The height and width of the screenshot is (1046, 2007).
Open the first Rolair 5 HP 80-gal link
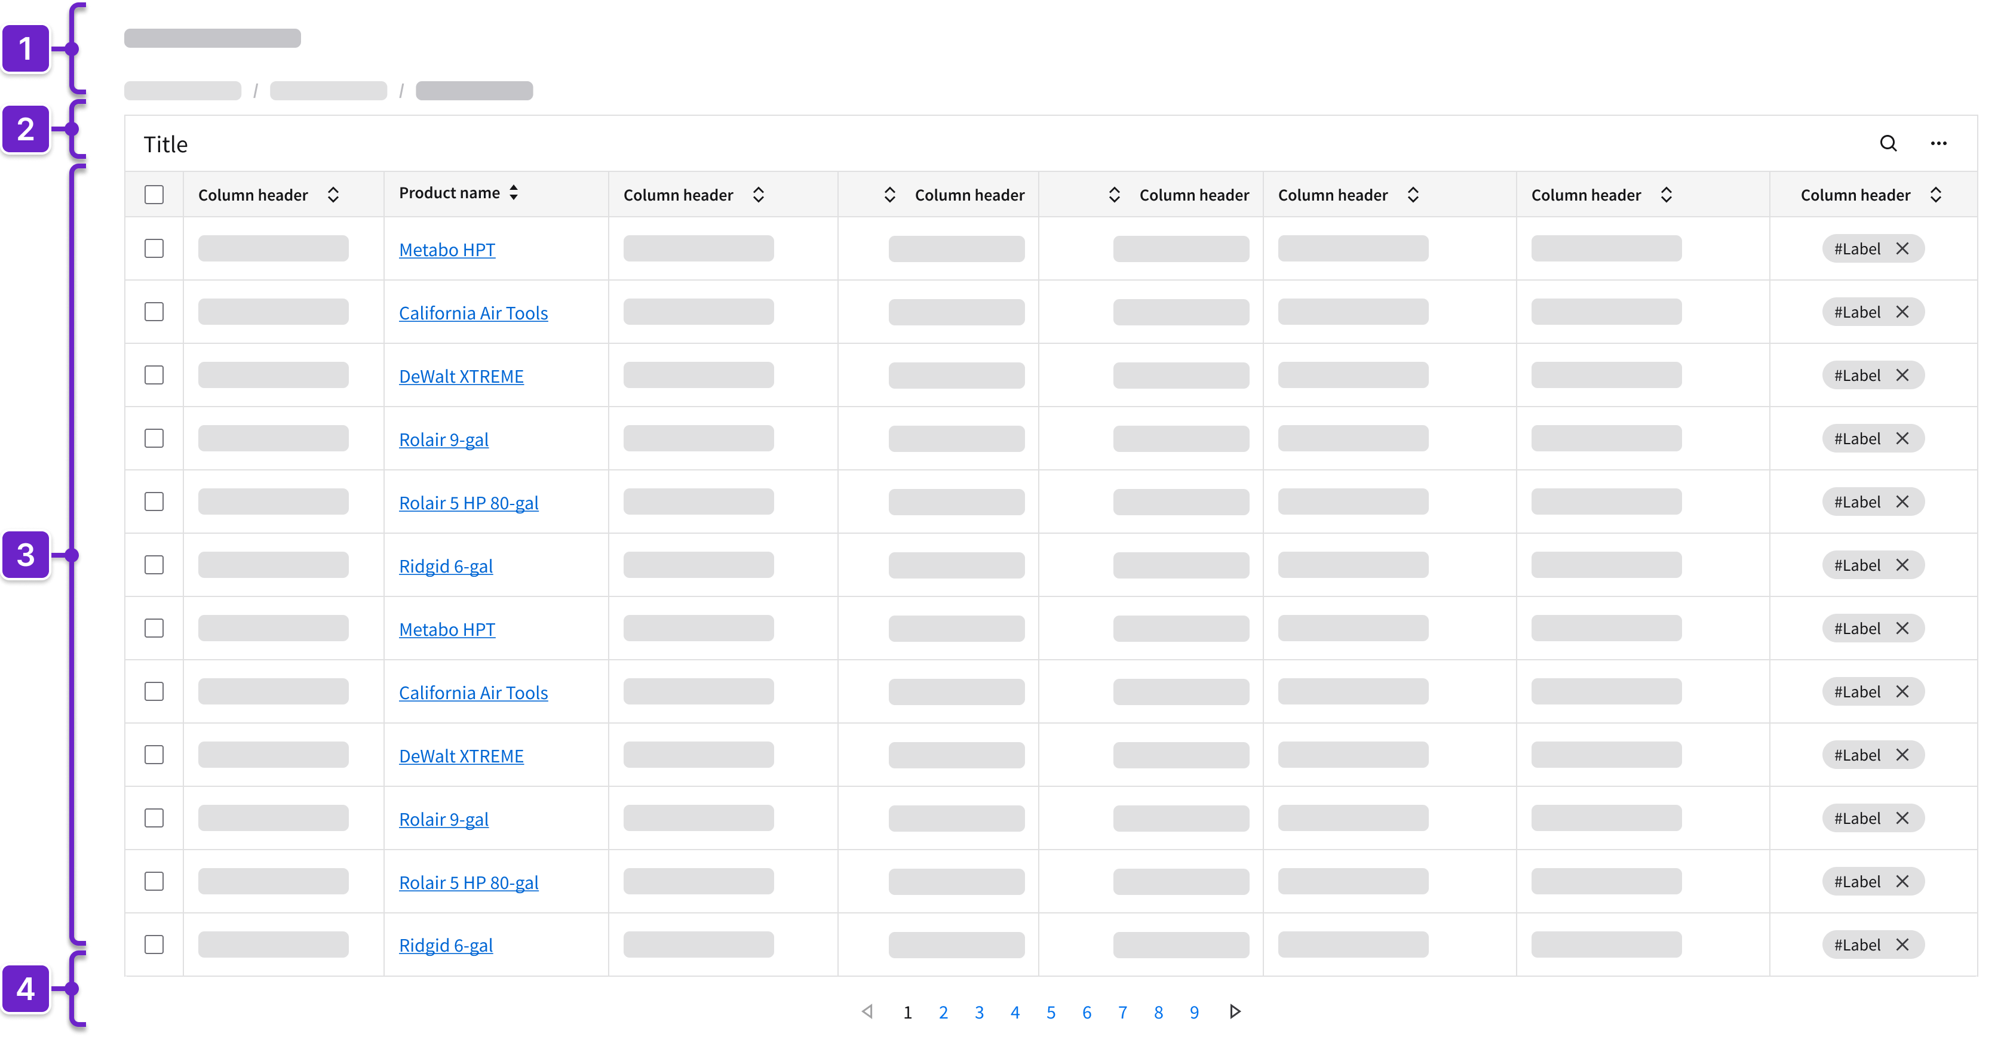pos(468,503)
